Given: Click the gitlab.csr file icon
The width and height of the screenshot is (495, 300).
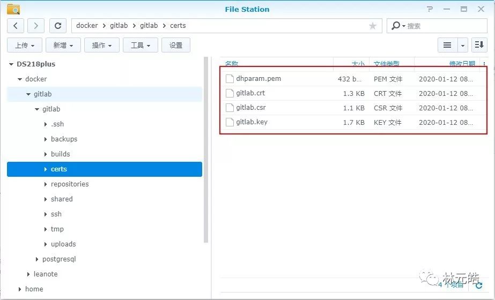Looking at the screenshot, I should pyautogui.click(x=230, y=108).
